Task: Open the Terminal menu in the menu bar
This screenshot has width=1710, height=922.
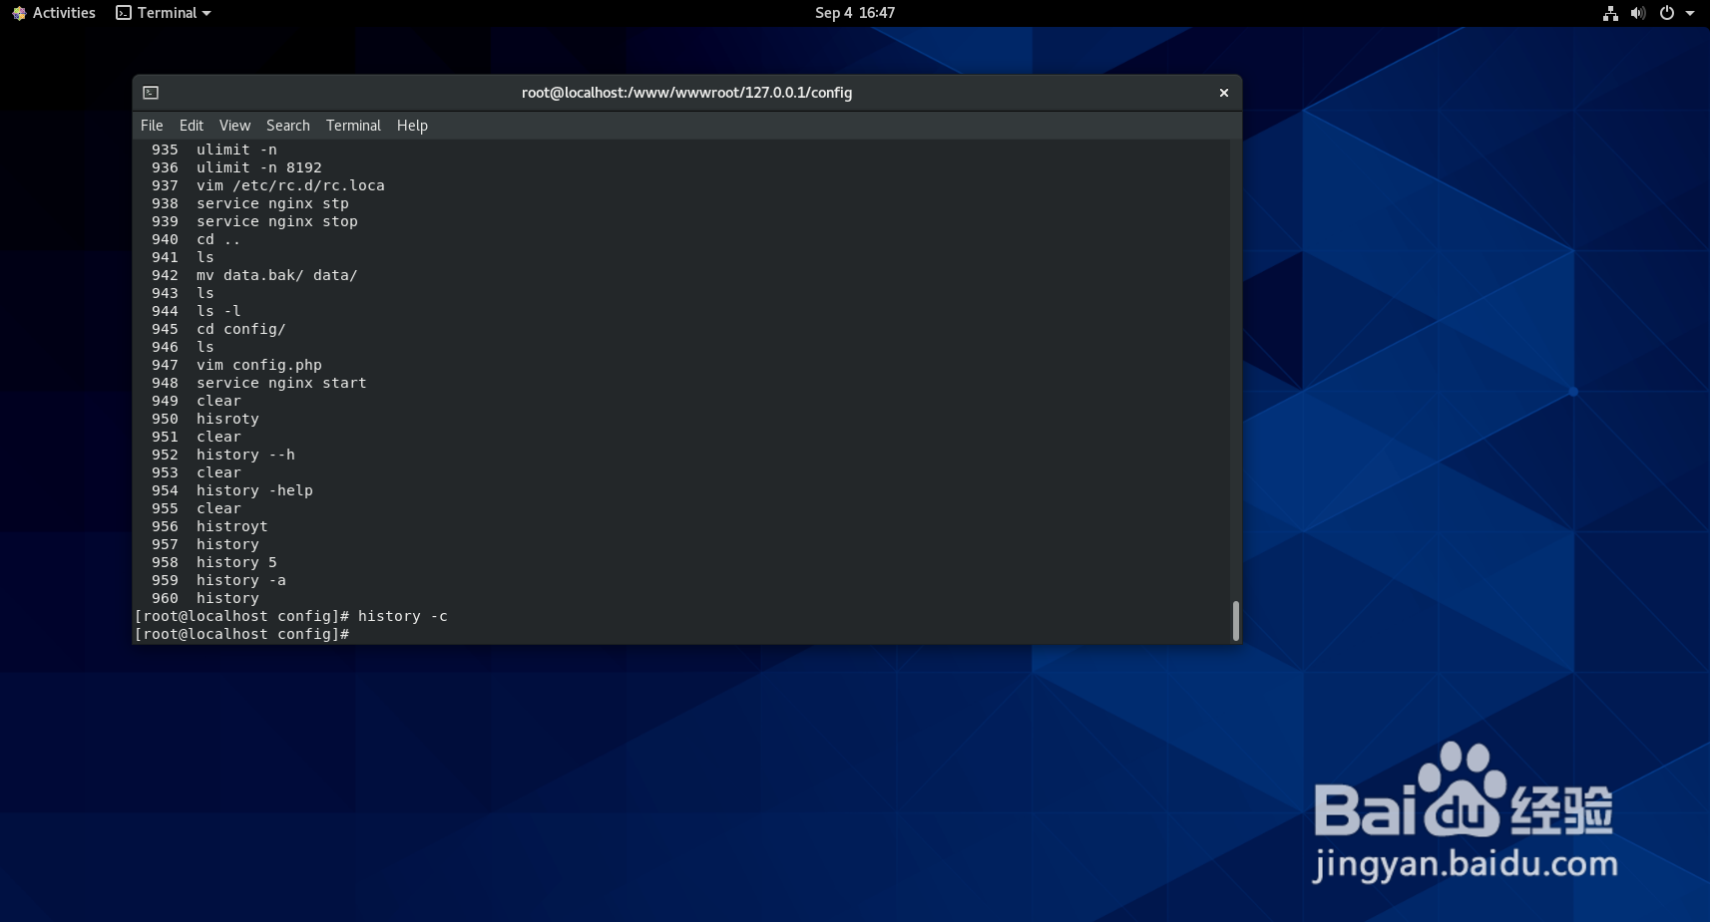Action: coord(353,126)
